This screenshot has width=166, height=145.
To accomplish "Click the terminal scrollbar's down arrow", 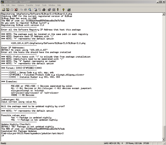I will pyautogui.click(x=164, y=139).
